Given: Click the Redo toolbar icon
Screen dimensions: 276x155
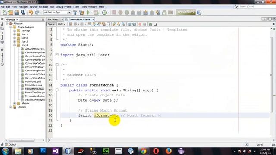Looking at the screenshot, I should pyautogui.click(x=37, y=12).
